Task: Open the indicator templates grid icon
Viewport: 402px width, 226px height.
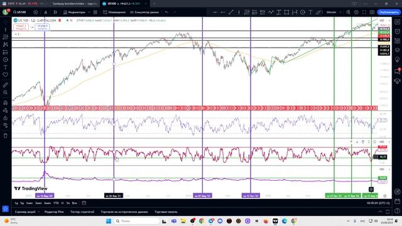Action: [95, 12]
